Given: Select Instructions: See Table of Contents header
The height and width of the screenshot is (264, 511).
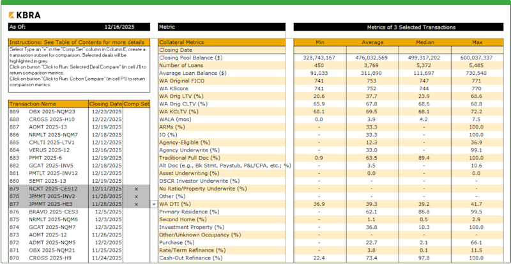Looking at the screenshot, I should click(x=79, y=42).
